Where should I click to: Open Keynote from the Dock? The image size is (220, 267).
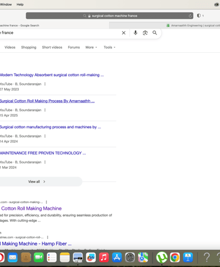188,258
